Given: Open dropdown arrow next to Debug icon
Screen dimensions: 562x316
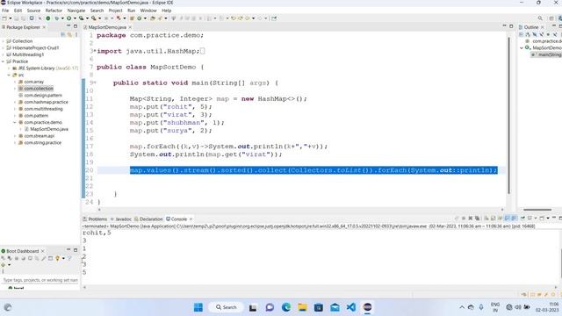Looking at the screenshot, I should point(62,18).
